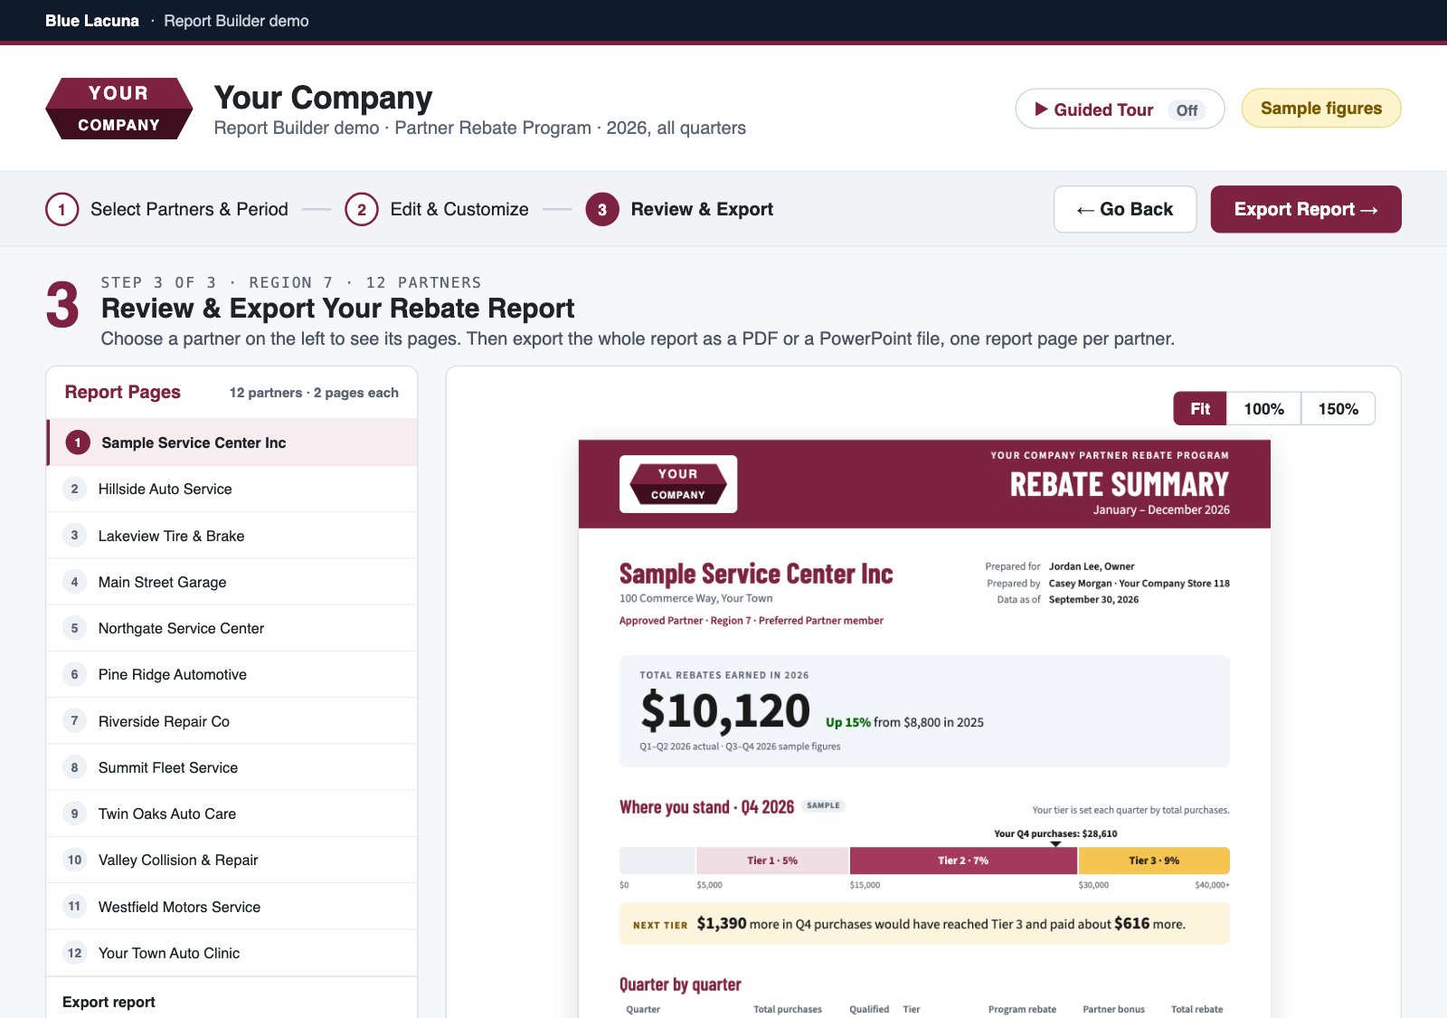Click the REBATE SUMMARY title in preview

[1120, 484]
